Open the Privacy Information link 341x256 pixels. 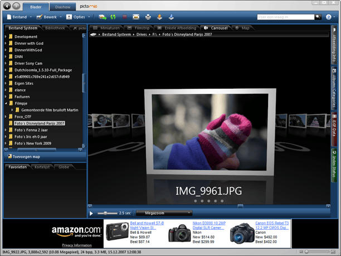click(x=77, y=245)
